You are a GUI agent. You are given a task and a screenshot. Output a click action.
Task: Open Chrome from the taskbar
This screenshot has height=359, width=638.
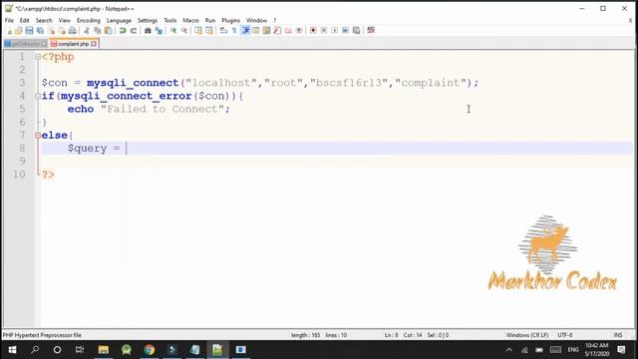coord(150,350)
